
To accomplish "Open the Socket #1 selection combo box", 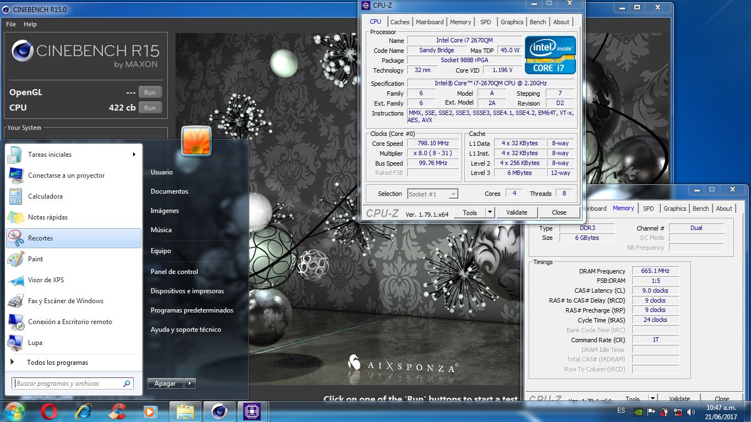I will pyautogui.click(x=432, y=194).
